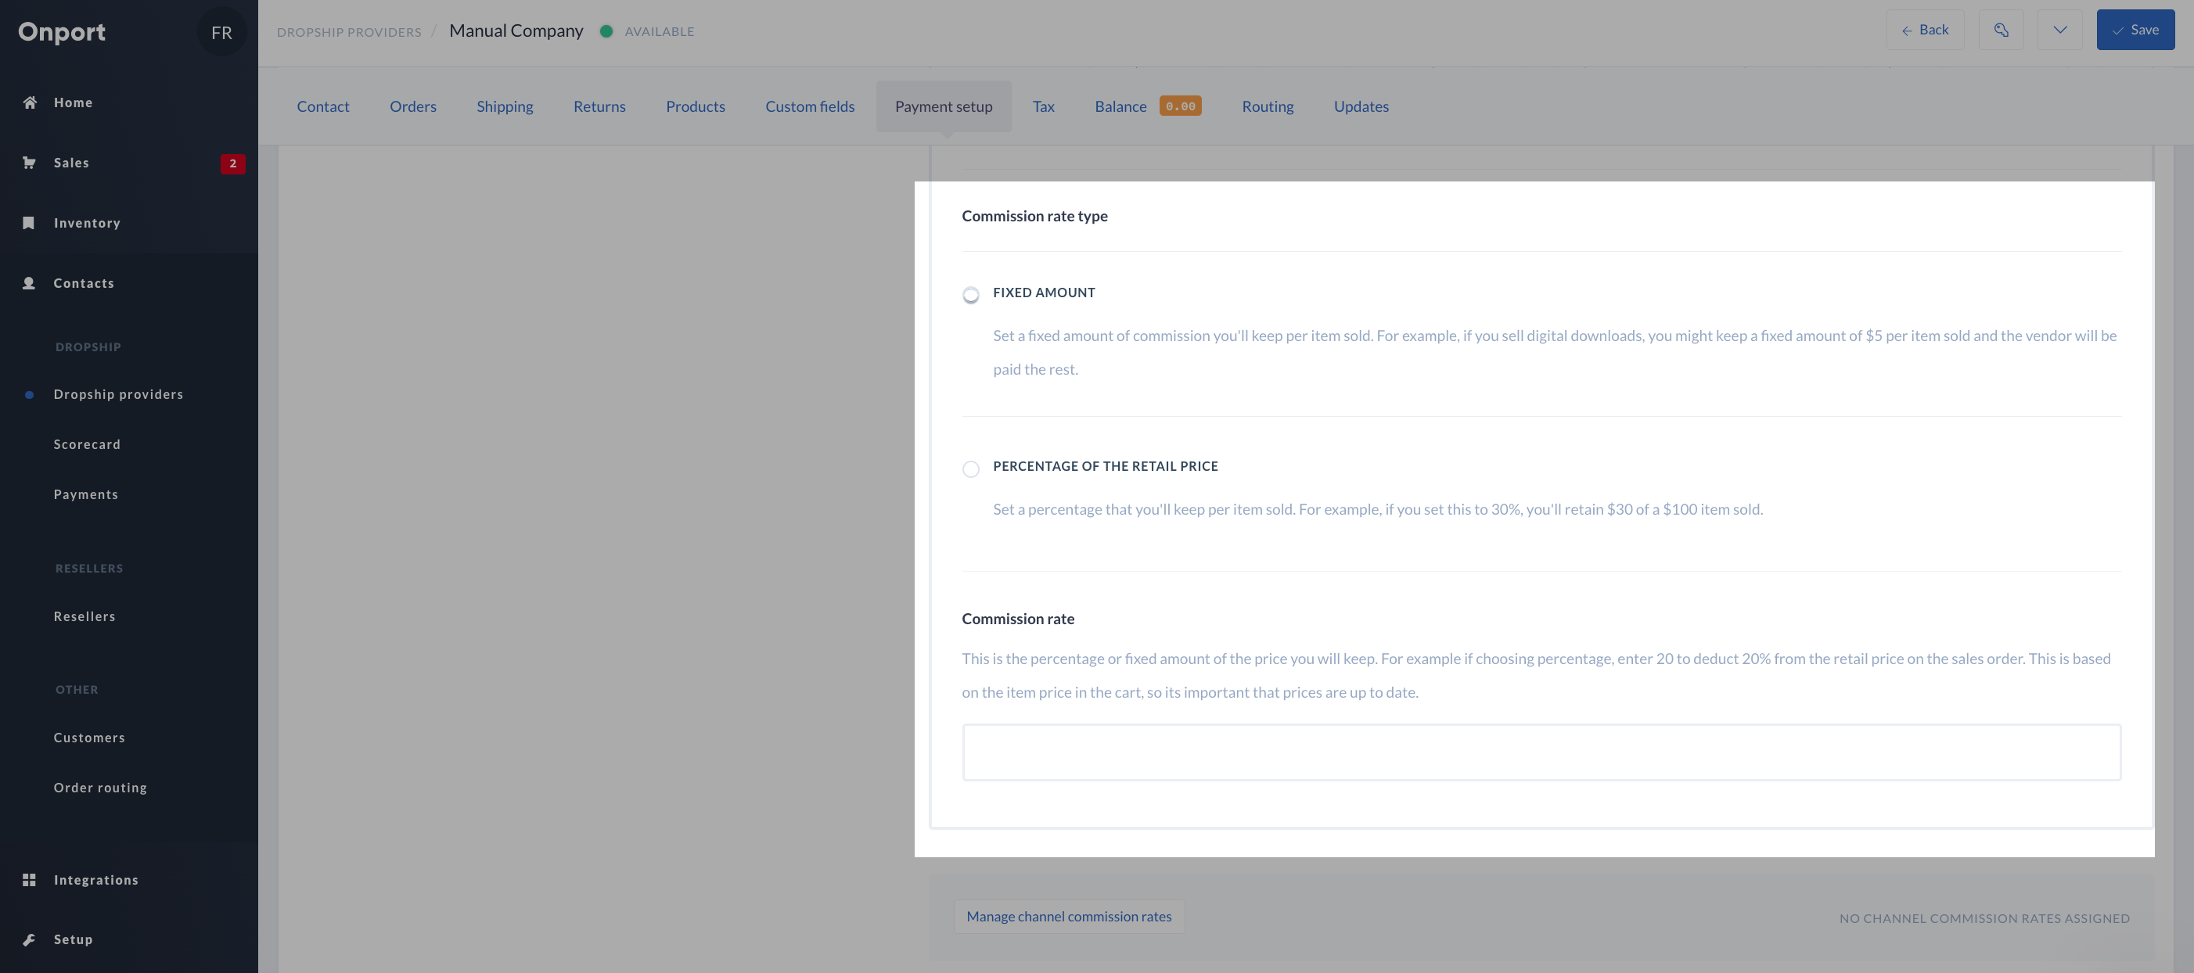Switch to Custom fields tab
This screenshot has height=973, width=2194.
coord(809,106)
